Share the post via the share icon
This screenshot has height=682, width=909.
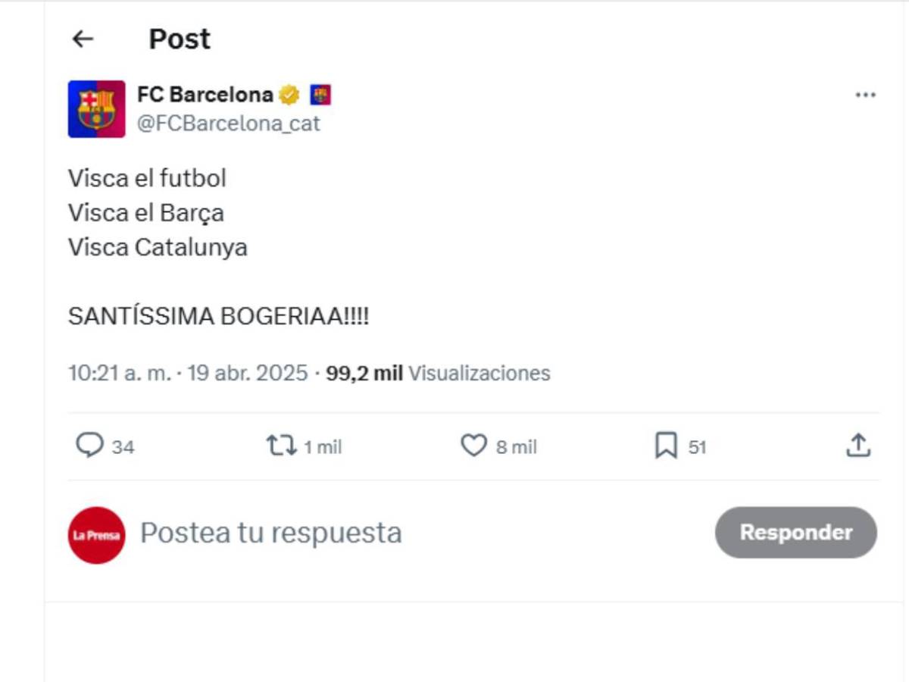pos(858,446)
